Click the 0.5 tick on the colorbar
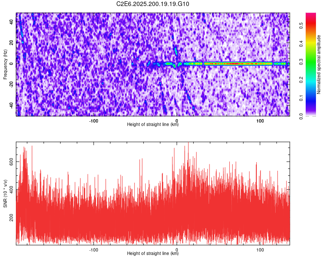 coord(301,25)
